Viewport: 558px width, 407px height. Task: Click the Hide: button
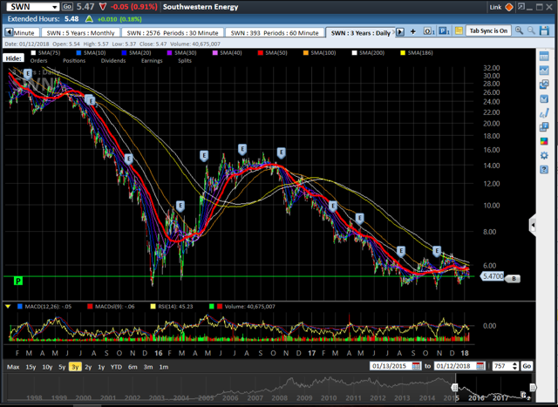[x=14, y=58]
